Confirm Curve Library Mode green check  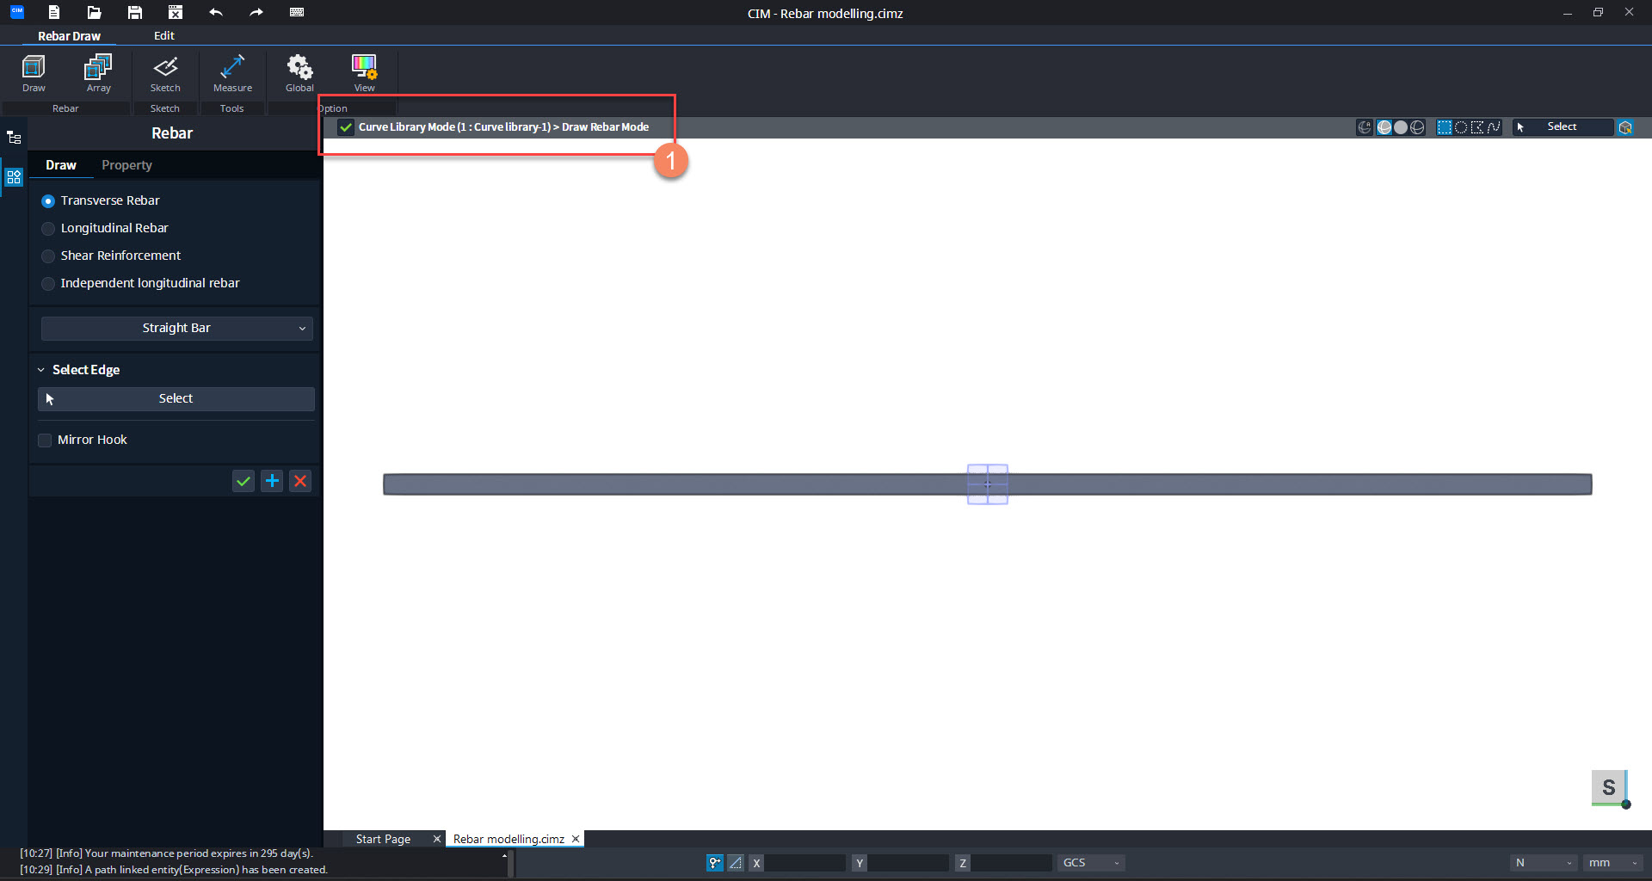tap(346, 127)
